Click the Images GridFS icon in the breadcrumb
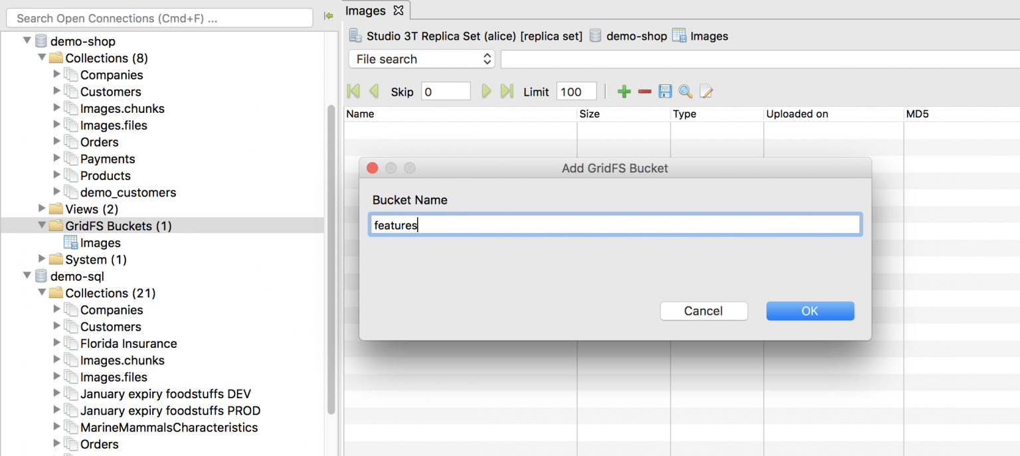Viewport: 1020px width, 456px height. pyautogui.click(x=679, y=36)
